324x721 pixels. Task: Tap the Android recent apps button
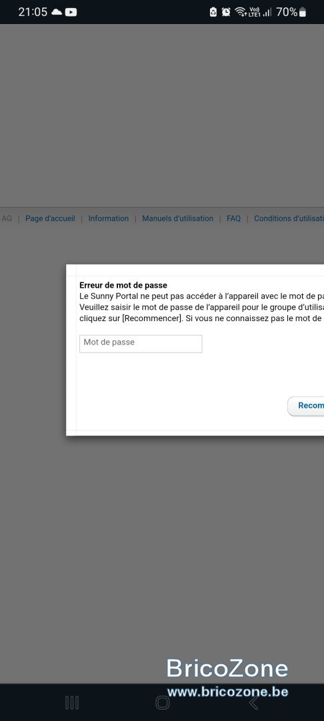[72, 702]
